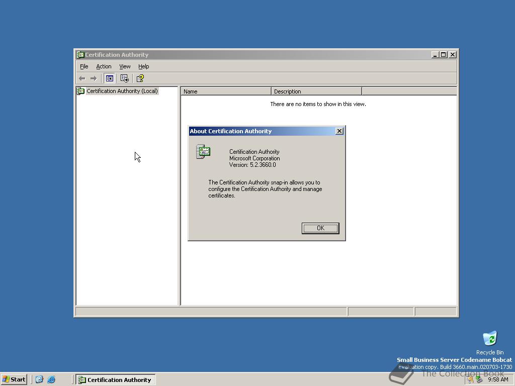This screenshot has height=386, width=515.
Task: Open the File menu
Action: 84,66
